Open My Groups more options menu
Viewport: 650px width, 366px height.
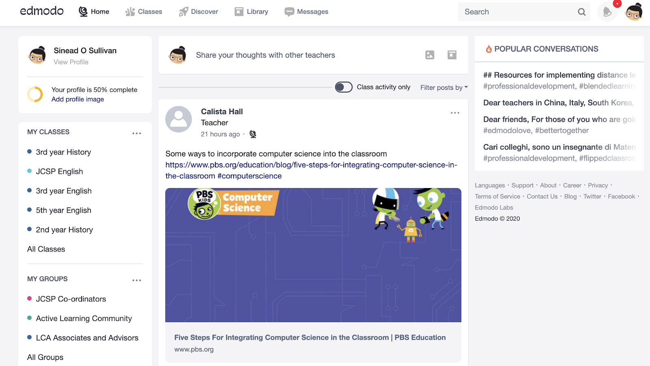pyautogui.click(x=136, y=280)
